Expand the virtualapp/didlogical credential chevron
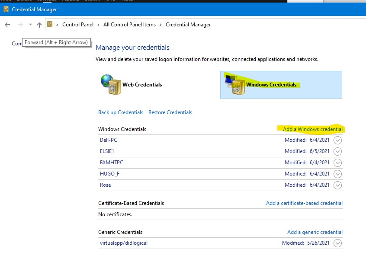The width and height of the screenshot is (366, 262). [x=337, y=243]
